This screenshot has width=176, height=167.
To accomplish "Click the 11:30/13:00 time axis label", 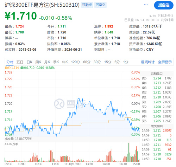I will click(x=73, y=164).
